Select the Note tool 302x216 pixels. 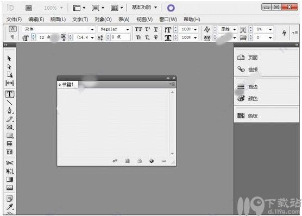tap(9, 198)
